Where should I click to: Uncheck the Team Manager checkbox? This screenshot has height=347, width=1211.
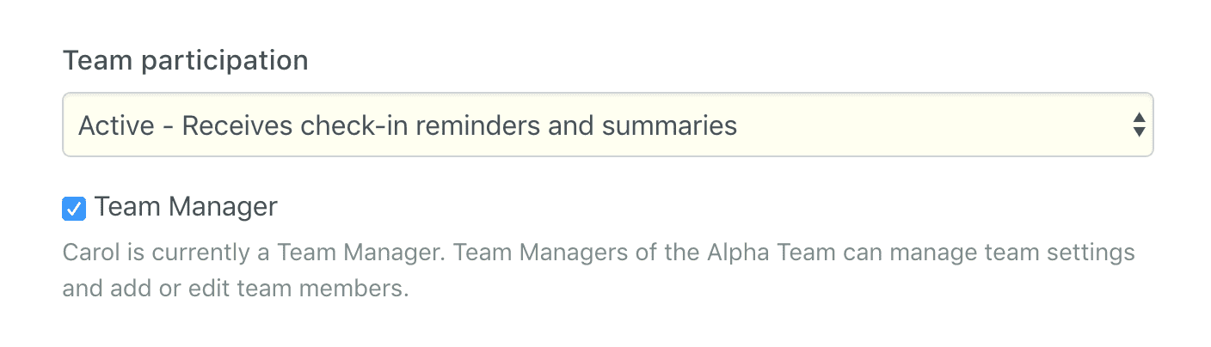coord(74,209)
